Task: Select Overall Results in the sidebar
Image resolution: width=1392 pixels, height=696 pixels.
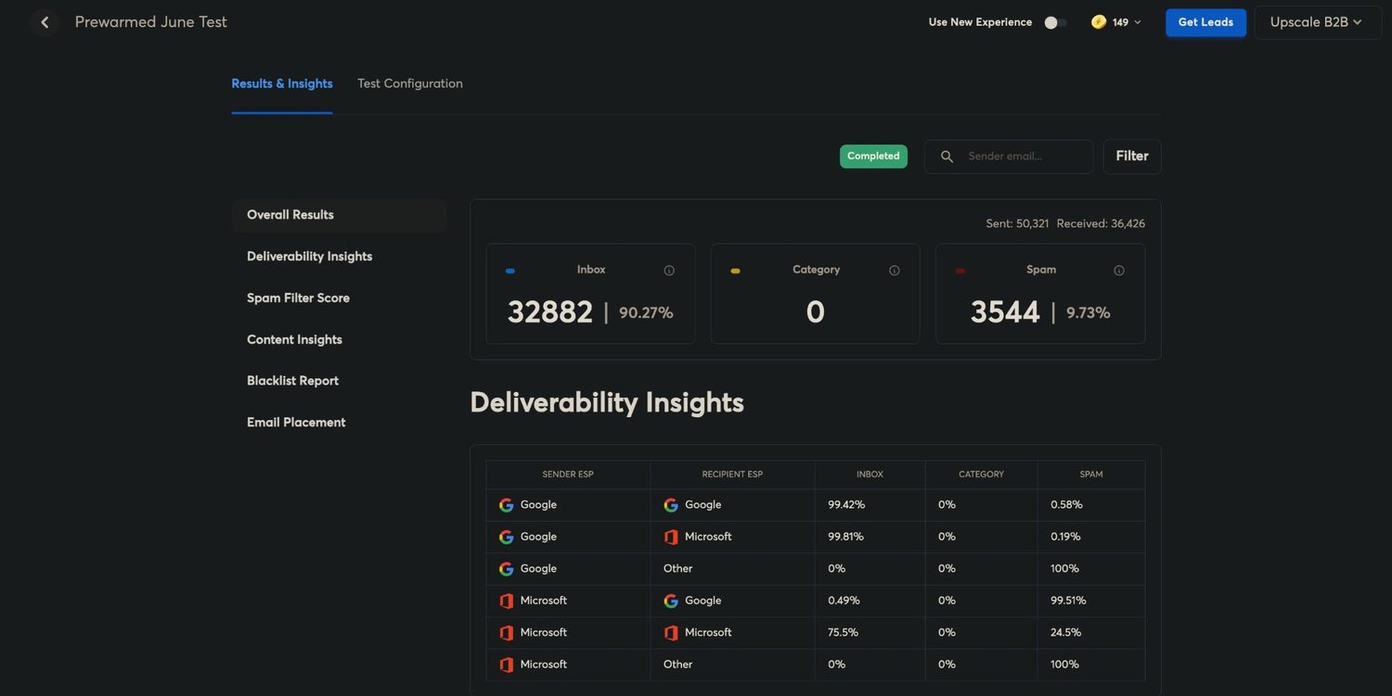Action: pyautogui.click(x=340, y=215)
